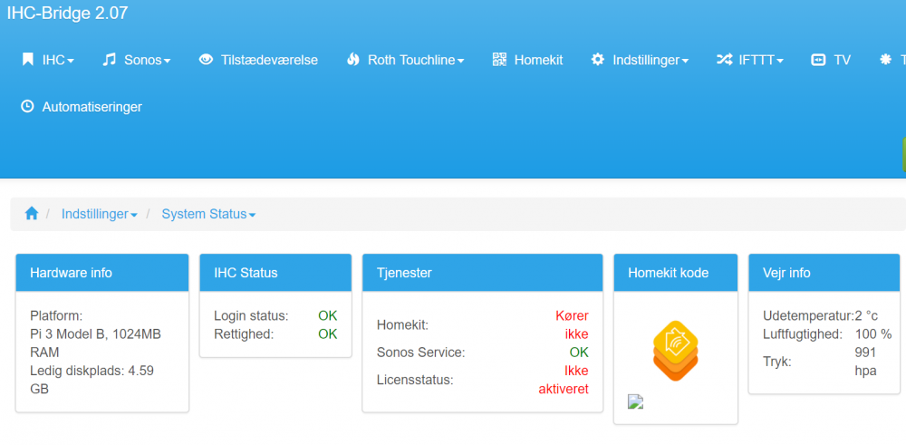Go to the Automatiseringer page
The image size is (906, 445).
[x=92, y=107]
